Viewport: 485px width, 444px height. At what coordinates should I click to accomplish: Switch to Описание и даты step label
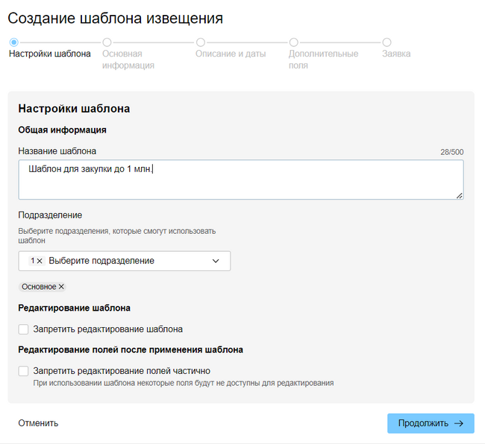tap(231, 54)
